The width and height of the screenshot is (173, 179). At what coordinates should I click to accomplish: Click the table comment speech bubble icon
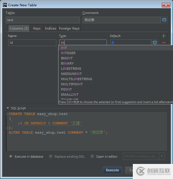coord(164,20)
